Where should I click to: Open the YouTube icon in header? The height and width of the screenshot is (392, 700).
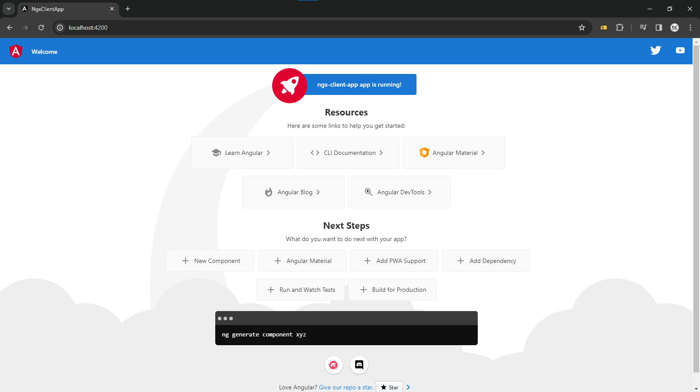[x=680, y=50]
